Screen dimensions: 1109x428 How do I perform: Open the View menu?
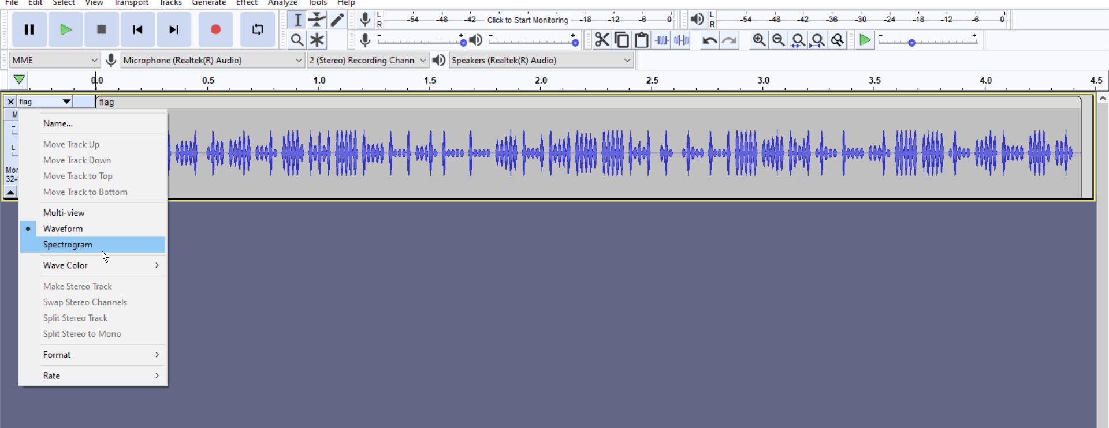[x=94, y=3]
